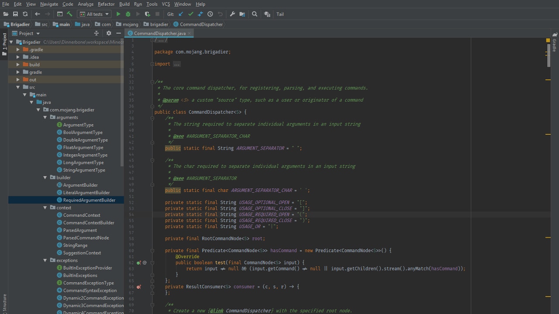
Task: Click the Git update project arrow
Action: [x=181, y=14]
